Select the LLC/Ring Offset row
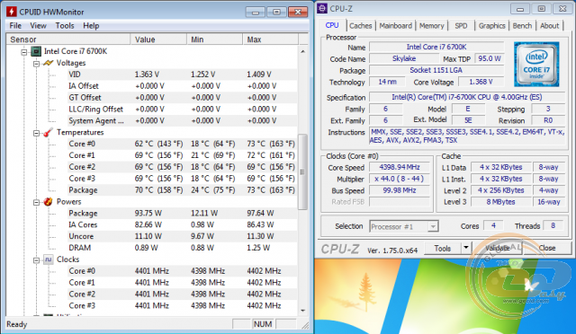This screenshot has height=334, width=576. click(x=182, y=110)
